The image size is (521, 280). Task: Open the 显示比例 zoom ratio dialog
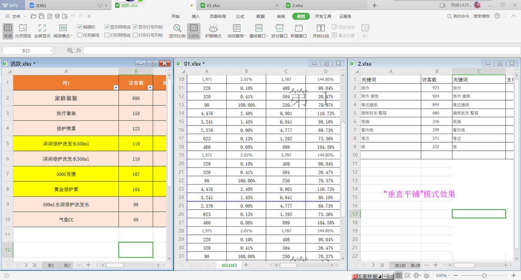click(x=177, y=31)
